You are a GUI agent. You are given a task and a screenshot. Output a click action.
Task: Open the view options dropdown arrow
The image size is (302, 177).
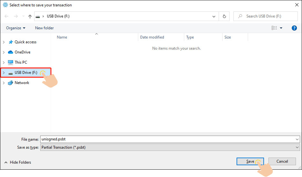point(281,28)
